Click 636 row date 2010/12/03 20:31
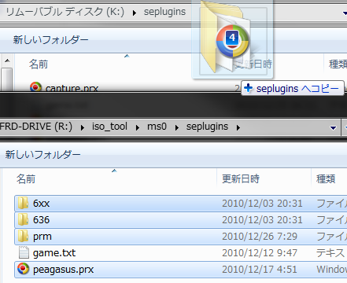347x283 pixels. tap(262, 220)
